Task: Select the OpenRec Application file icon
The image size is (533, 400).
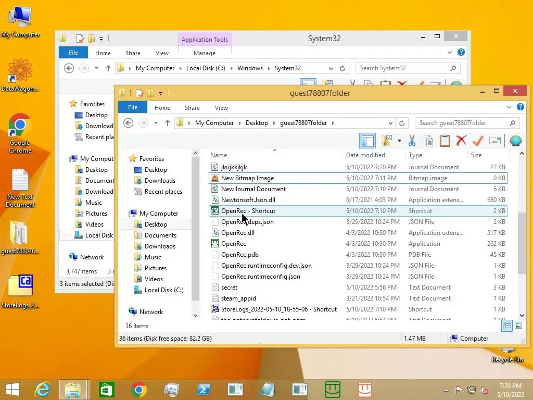Action: 215,244
